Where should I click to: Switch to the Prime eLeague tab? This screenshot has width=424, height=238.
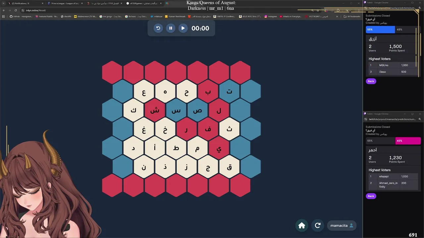(65, 3)
